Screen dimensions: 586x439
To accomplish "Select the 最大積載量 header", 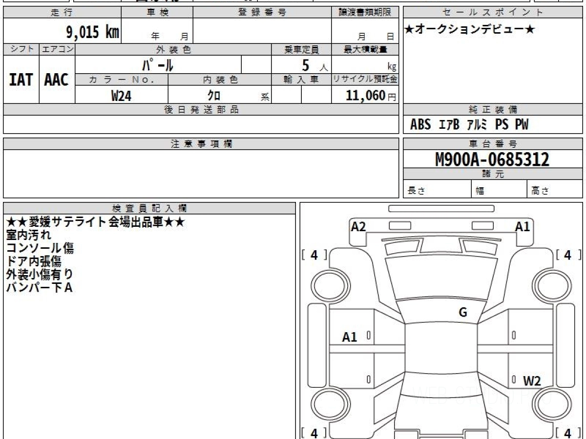I will (x=365, y=49).
